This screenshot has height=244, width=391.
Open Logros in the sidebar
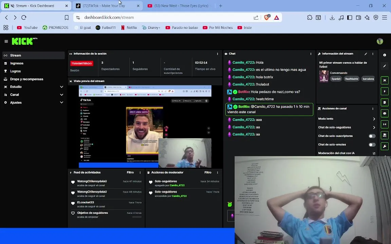(33, 71)
